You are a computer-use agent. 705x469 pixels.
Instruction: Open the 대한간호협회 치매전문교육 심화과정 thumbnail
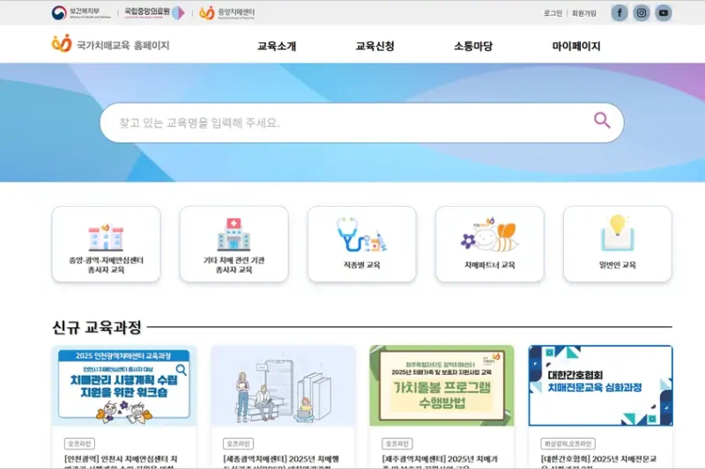coord(600,385)
